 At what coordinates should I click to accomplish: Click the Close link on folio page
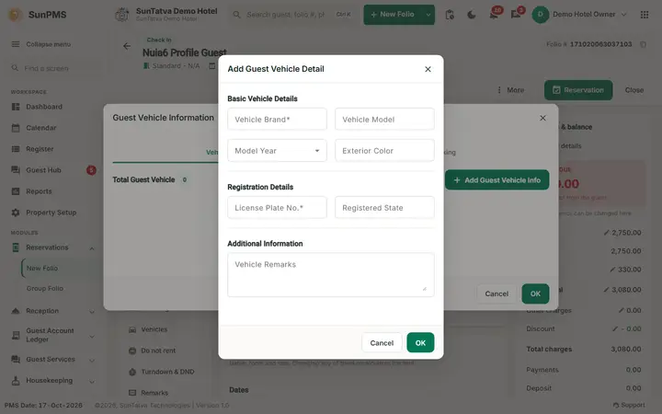tap(634, 90)
